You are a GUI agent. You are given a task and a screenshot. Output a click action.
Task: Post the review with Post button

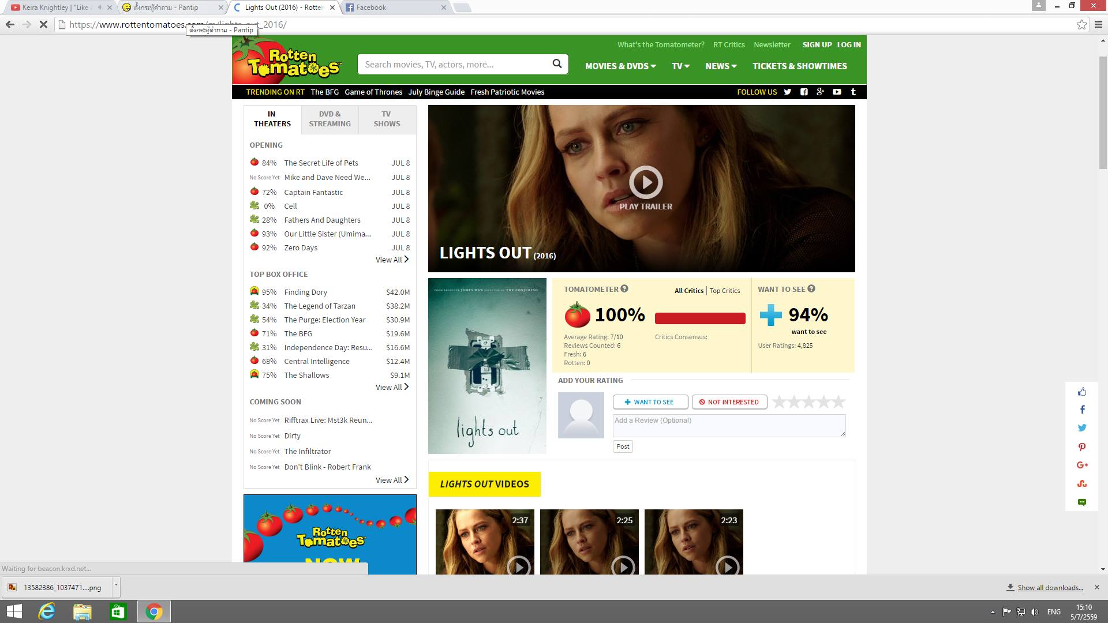(x=623, y=446)
